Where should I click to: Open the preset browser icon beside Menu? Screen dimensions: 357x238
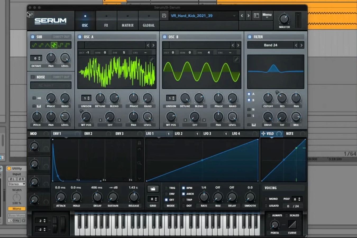(256, 16)
